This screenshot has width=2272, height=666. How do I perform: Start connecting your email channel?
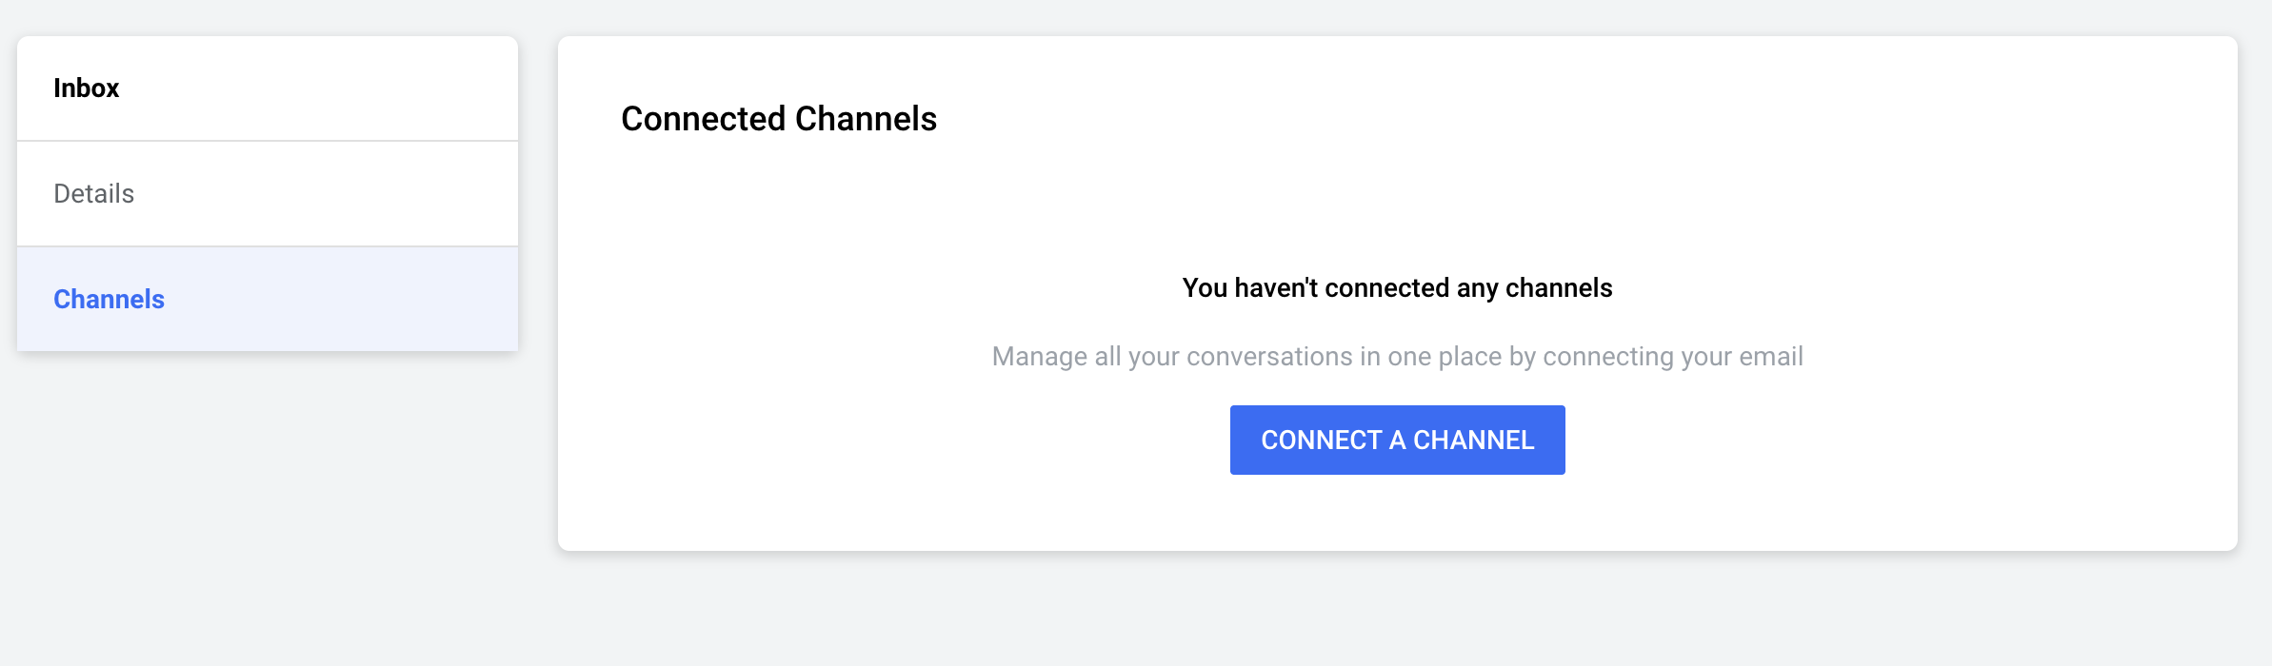point(1397,441)
